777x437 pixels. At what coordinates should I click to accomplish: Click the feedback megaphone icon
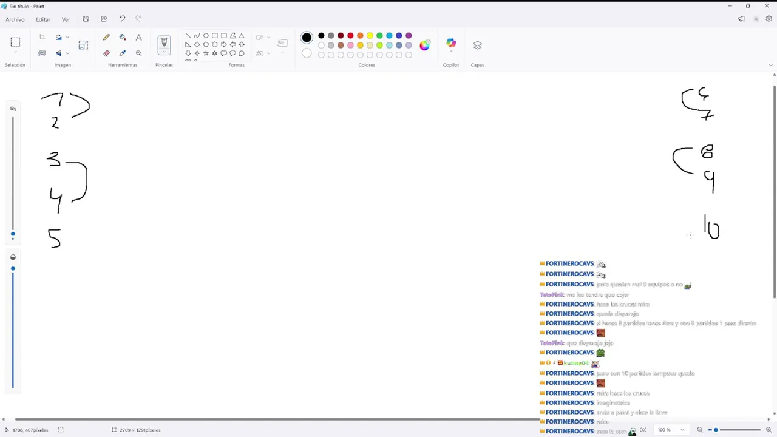click(x=741, y=19)
